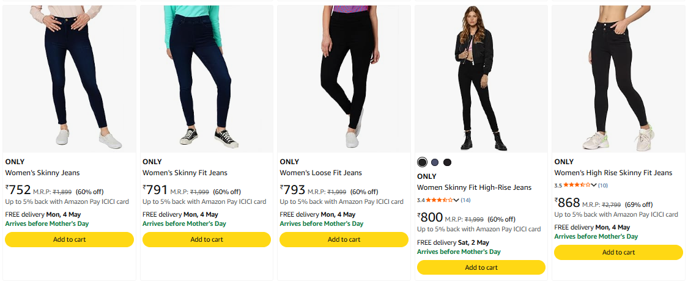View the 14 customer ratings link

[x=465, y=200]
